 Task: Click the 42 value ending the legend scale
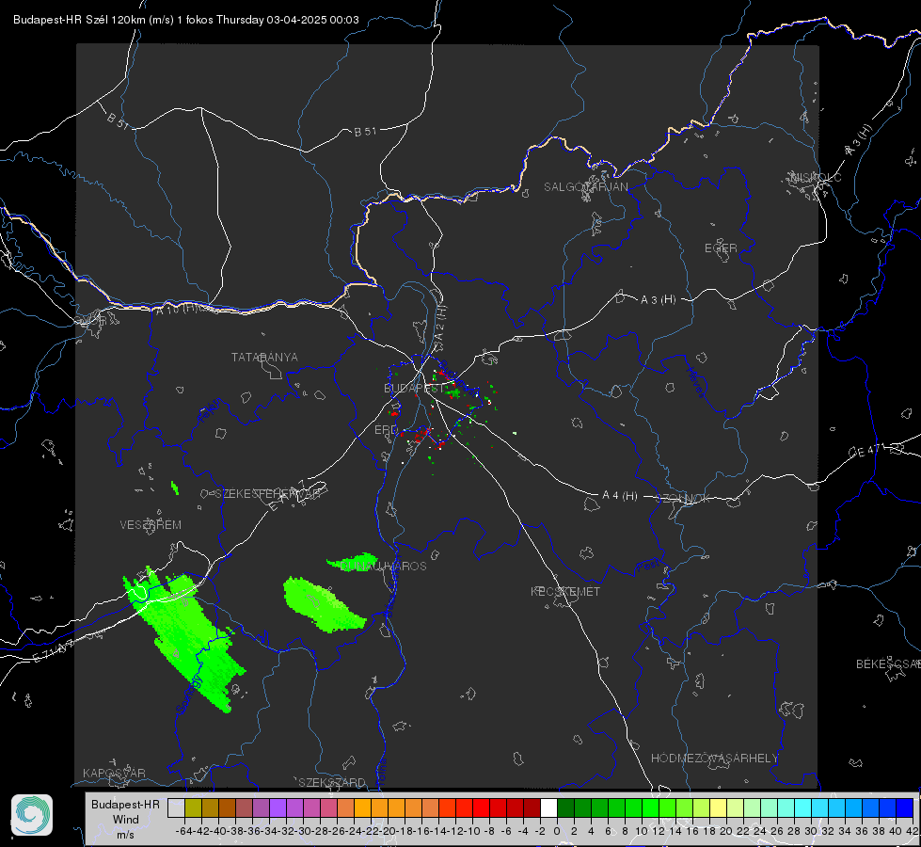tap(913, 831)
